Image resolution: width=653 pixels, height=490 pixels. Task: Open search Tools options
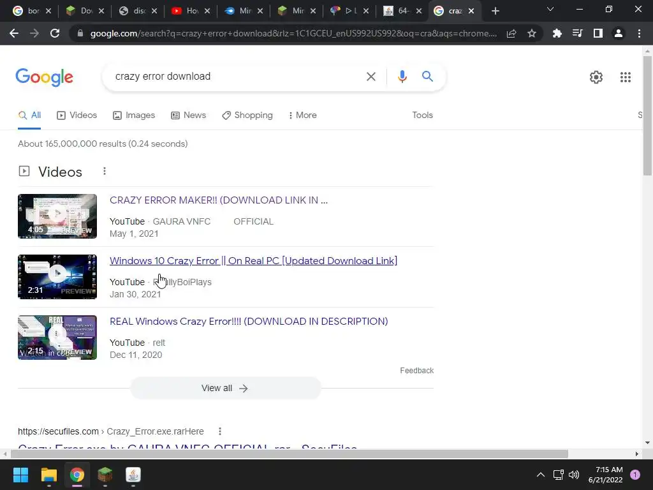point(422,115)
